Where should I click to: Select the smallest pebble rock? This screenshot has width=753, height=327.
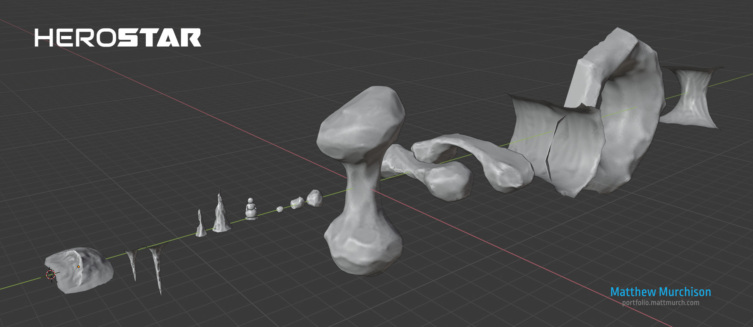pos(279,209)
